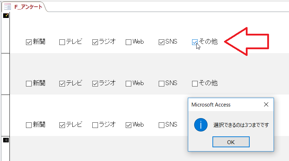Select the second record's row selector
This screenshot has width=289, height=161.
coord(6,74)
